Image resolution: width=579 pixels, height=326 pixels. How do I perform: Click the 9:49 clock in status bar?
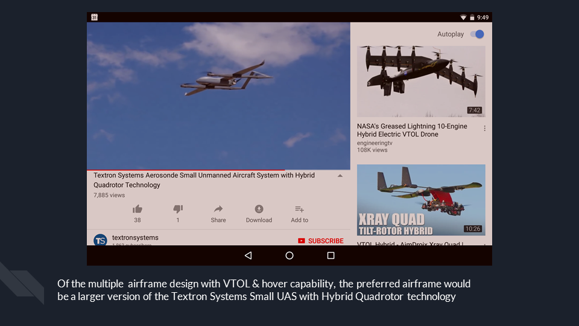click(482, 18)
